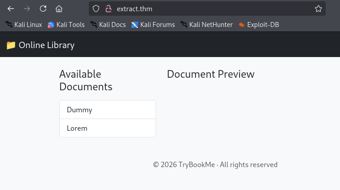Image resolution: width=340 pixels, height=190 pixels.
Task: Open the Kali Docs bookmark
Action: (x=108, y=25)
